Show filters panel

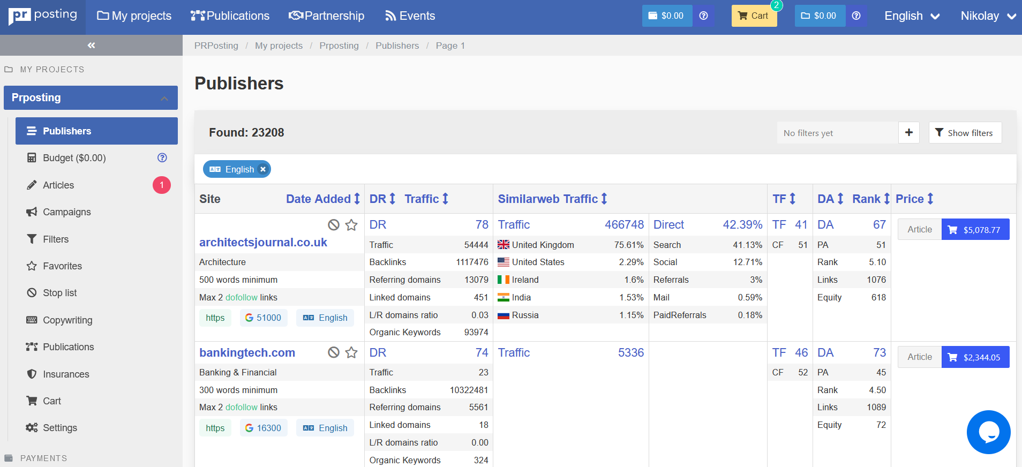965,132
